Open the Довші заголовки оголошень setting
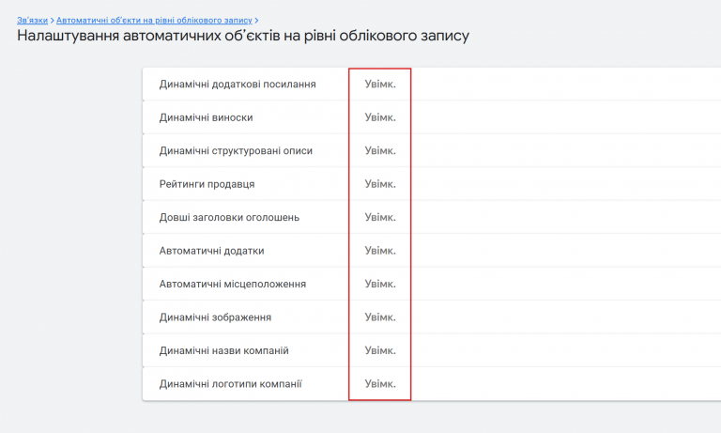This screenshot has height=433, width=721. (229, 217)
